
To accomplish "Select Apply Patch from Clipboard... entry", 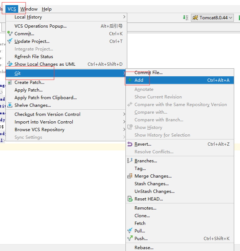I will click(x=45, y=98).
